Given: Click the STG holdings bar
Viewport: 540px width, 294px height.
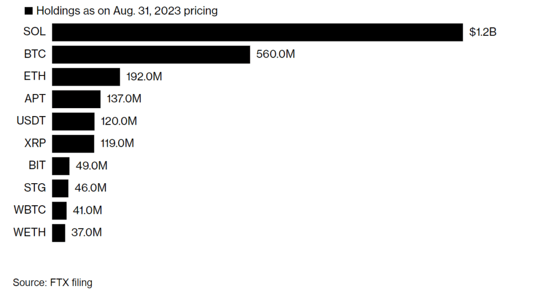Looking at the screenshot, I should [60, 188].
